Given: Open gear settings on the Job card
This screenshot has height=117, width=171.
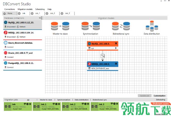Looking at the screenshot, I should coord(28,104).
